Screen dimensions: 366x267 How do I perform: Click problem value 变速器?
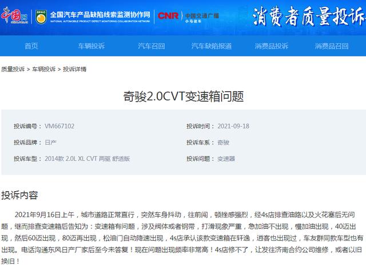coord(226,159)
